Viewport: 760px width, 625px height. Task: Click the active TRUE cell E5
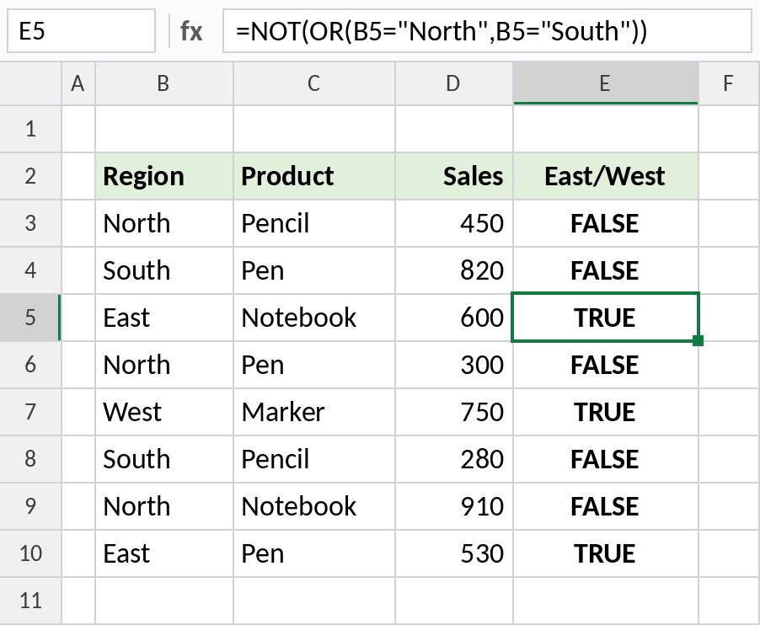click(x=606, y=318)
